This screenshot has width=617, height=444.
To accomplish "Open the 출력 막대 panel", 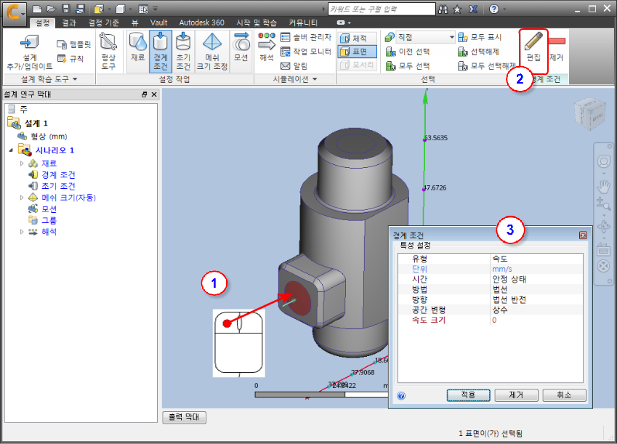I will point(184,417).
